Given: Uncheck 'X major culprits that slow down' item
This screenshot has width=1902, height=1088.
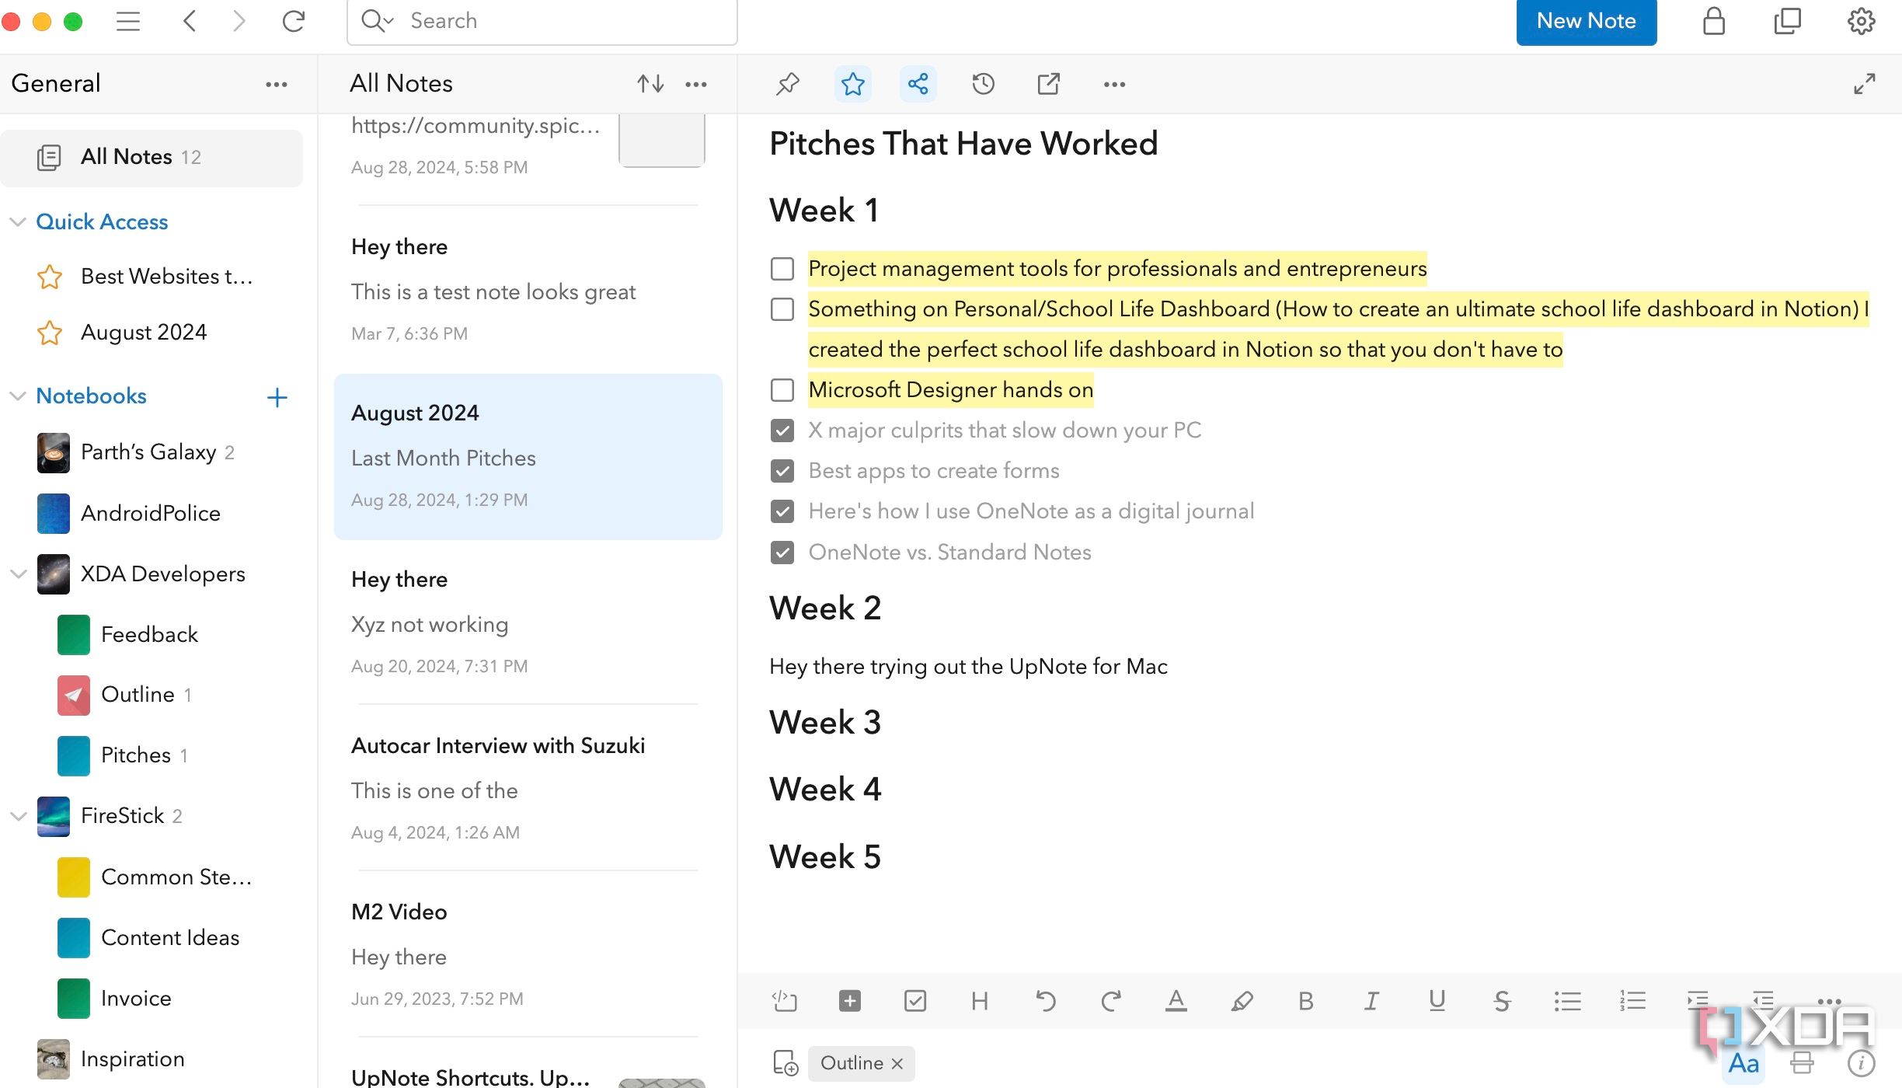Looking at the screenshot, I should coord(782,431).
